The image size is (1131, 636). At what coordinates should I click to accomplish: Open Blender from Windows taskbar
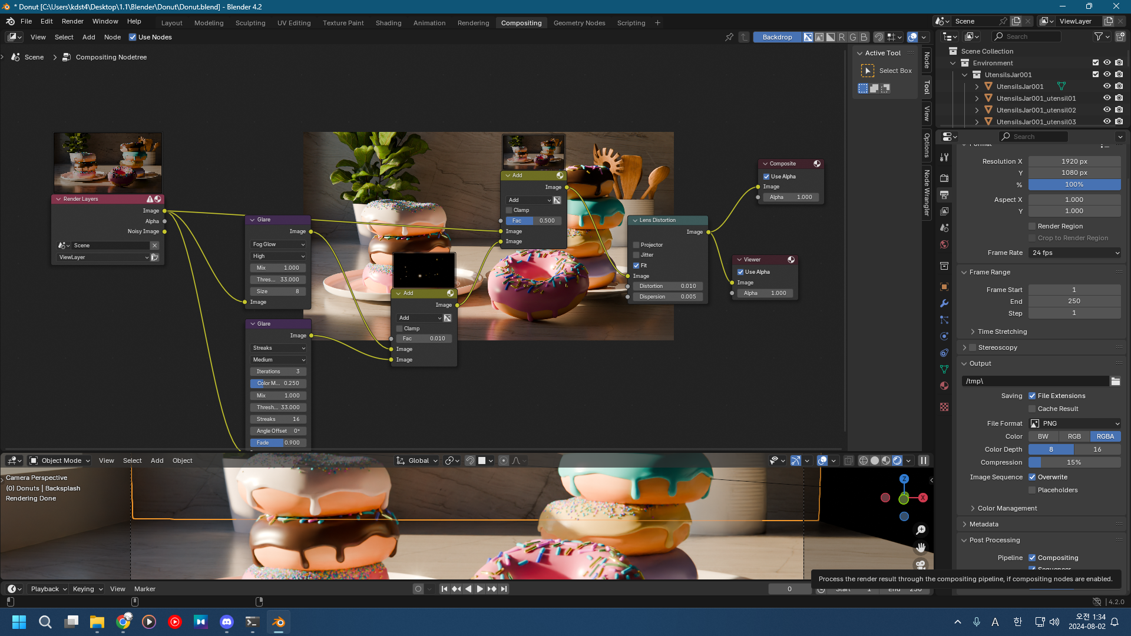tap(279, 622)
